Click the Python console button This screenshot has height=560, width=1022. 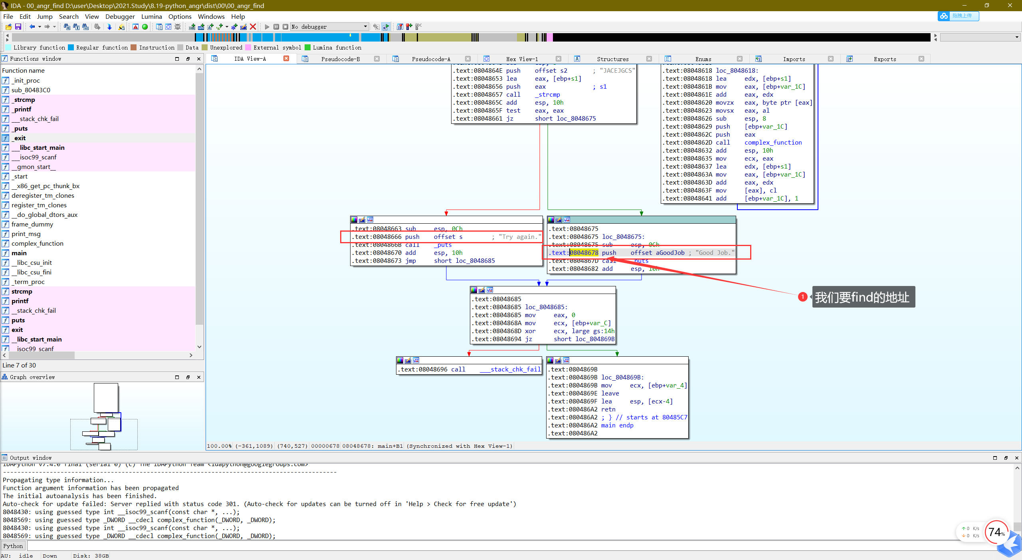point(13,546)
